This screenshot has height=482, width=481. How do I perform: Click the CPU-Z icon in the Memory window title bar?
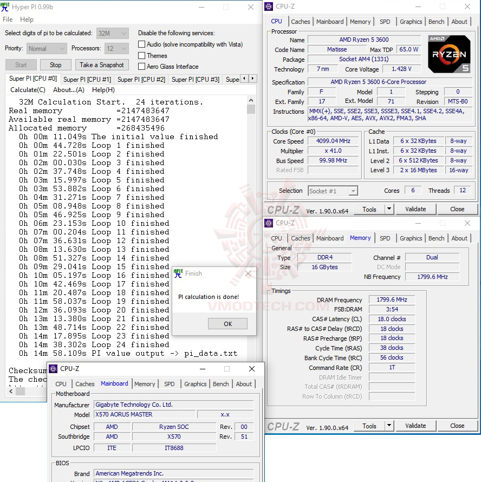coord(269,223)
